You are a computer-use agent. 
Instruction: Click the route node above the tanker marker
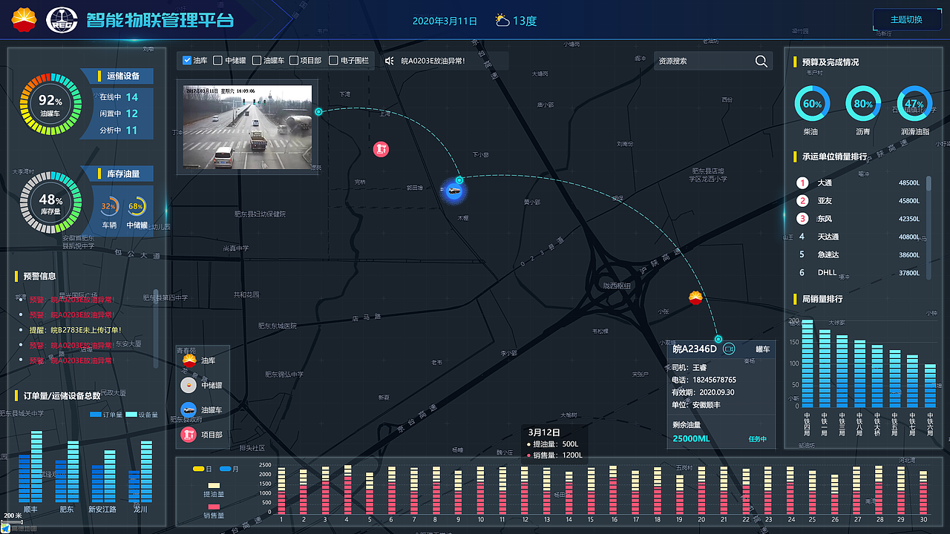tap(459, 179)
